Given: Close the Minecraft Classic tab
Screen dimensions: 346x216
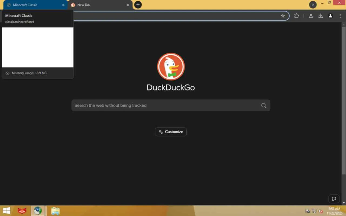Looking at the screenshot, I should [63, 5].
